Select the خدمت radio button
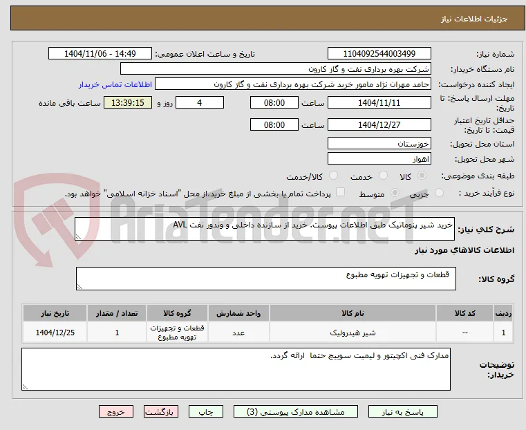The image size is (526, 430). 383,176
